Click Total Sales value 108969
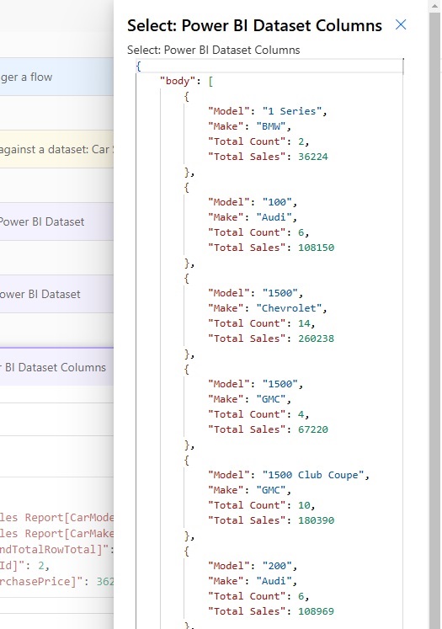 tap(316, 611)
